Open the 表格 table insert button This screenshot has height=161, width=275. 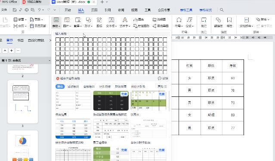[56, 22]
